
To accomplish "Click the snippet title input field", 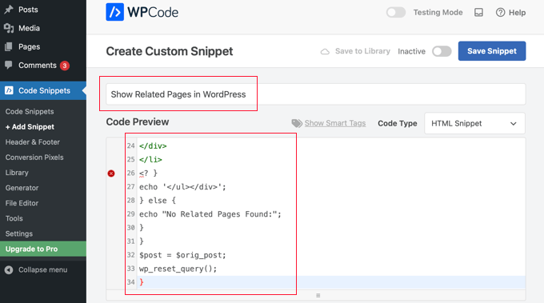I will point(316,94).
